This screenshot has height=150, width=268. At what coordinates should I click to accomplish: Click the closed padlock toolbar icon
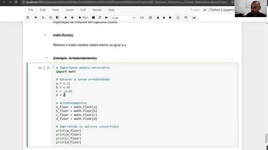(164, 17)
